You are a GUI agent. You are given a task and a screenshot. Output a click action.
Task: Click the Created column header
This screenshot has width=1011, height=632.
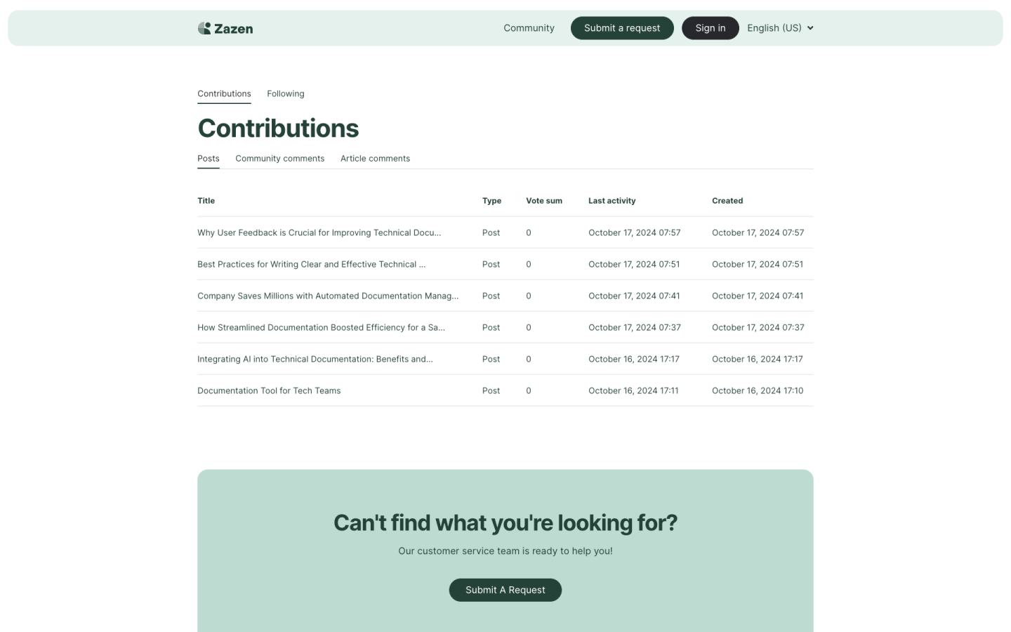pyautogui.click(x=727, y=201)
